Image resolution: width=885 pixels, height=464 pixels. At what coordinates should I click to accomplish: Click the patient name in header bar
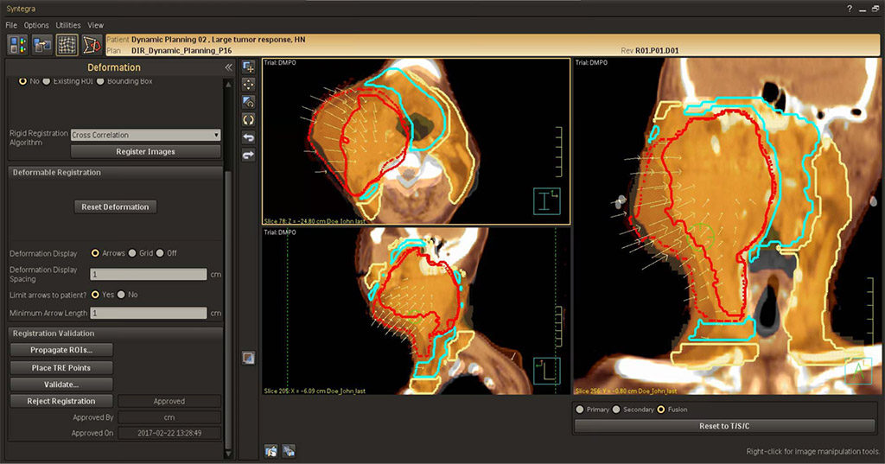tap(219, 40)
